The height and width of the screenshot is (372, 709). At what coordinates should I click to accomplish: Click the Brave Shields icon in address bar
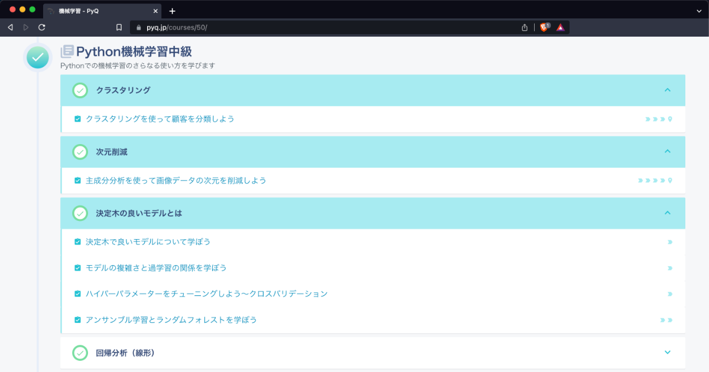544,27
